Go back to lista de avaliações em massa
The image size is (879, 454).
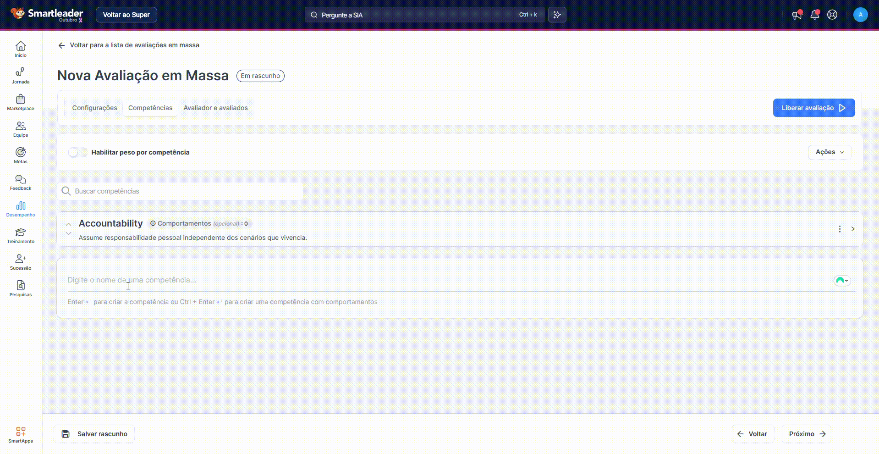click(129, 45)
